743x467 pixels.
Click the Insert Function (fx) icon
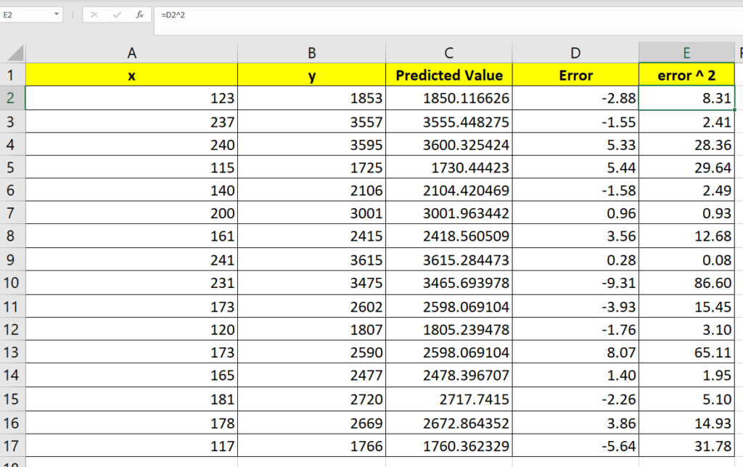139,14
